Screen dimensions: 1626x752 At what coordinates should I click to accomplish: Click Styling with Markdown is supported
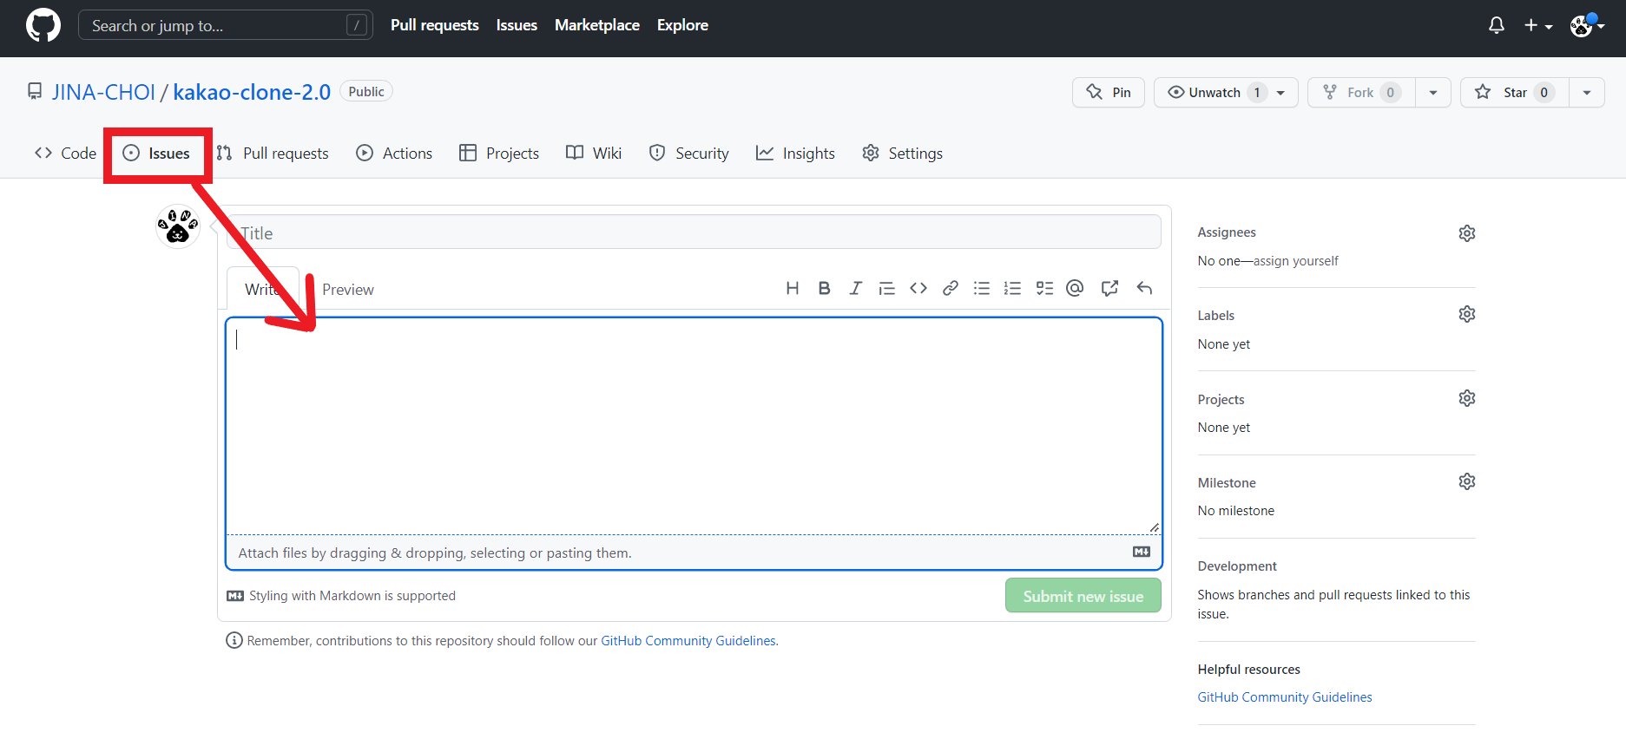coord(341,596)
